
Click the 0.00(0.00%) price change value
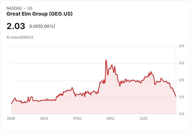(x=42, y=26)
